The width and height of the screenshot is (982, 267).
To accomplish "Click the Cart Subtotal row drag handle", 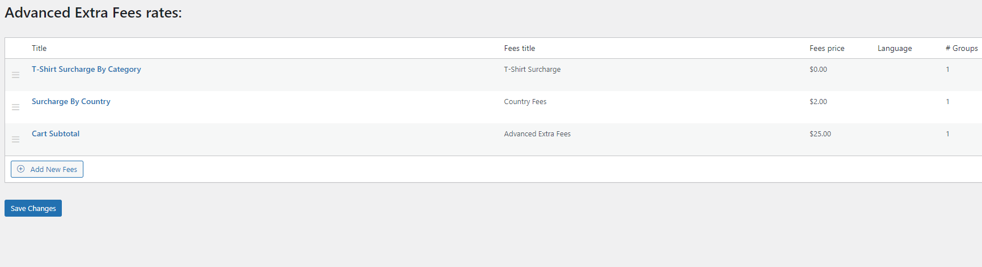I will 16,139.
